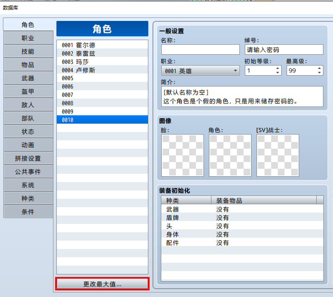333x297 pixels.
Task: Choose the 角色 character sprite image
Action: tap(230, 155)
